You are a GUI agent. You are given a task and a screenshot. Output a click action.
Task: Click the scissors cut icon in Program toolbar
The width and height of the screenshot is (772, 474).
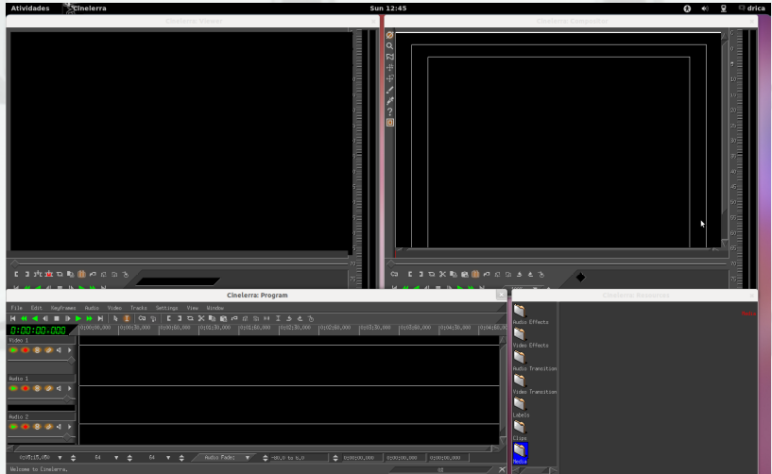(201, 318)
